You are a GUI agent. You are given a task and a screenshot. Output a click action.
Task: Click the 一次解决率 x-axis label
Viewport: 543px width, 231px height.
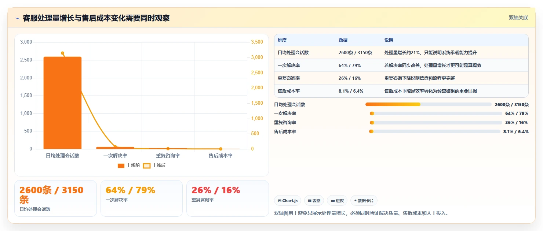[115, 156]
